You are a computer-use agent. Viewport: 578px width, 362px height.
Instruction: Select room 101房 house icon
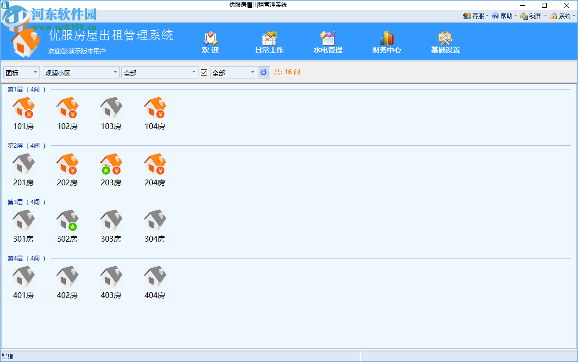(23, 108)
